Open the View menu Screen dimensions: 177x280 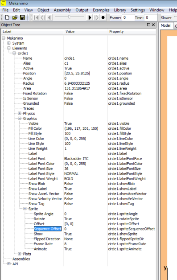[29, 10]
